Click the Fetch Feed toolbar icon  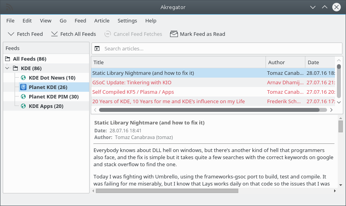11,34
